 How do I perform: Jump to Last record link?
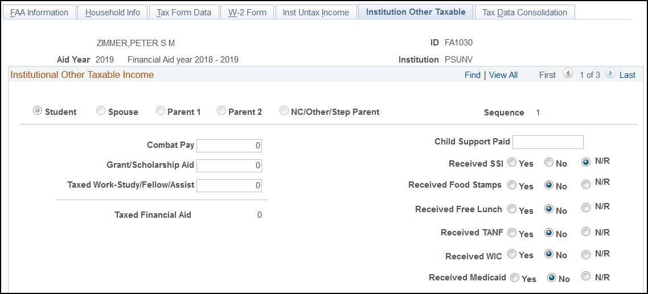pos(628,75)
